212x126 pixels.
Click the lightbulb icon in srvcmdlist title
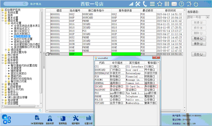point(96,58)
